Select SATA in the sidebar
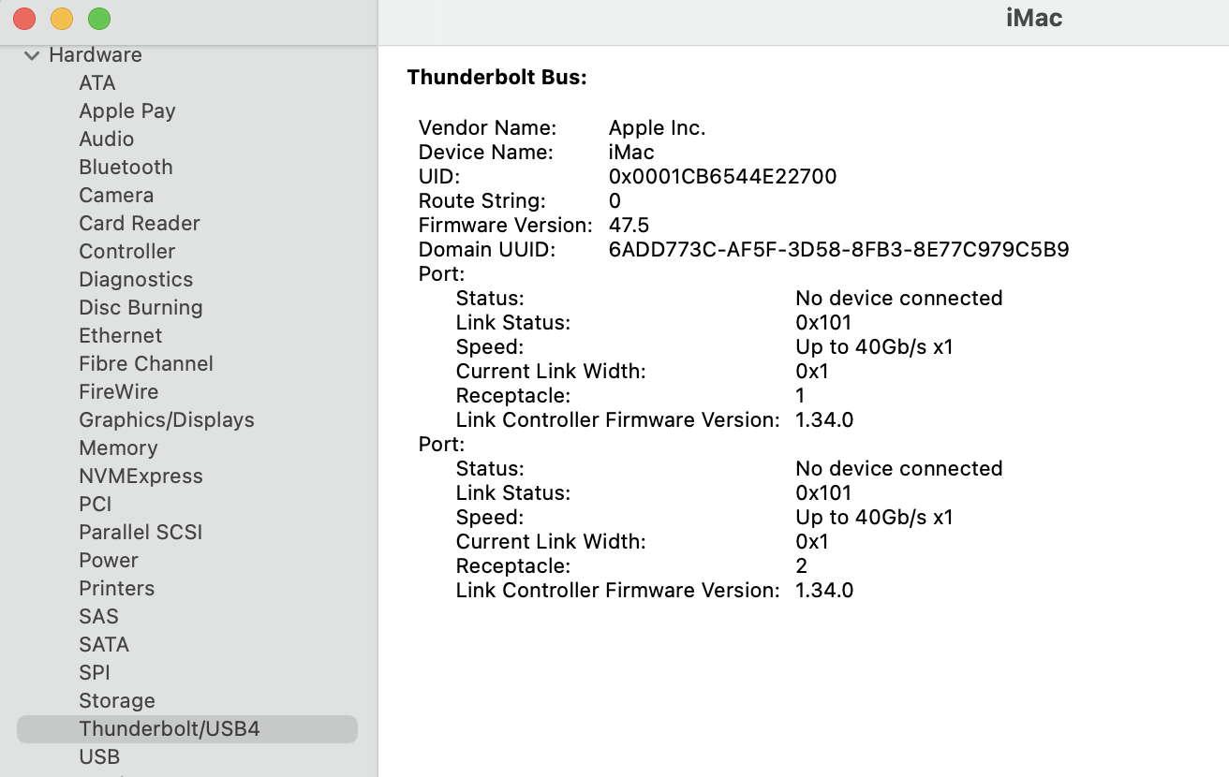Screen dimensions: 1229x777 pyautogui.click(x=104, y=645)
